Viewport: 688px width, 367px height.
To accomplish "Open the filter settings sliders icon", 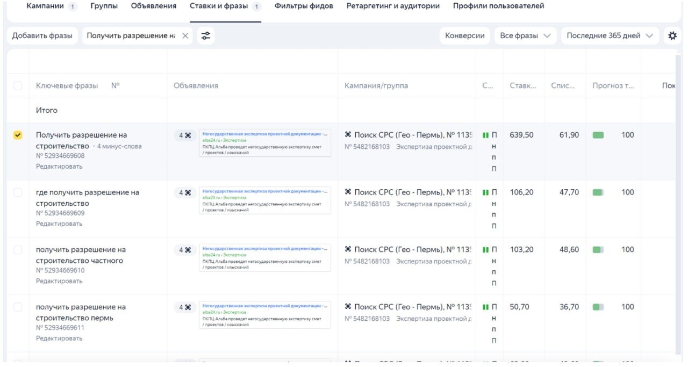I will pyautogui.click(x=205, y=35).
